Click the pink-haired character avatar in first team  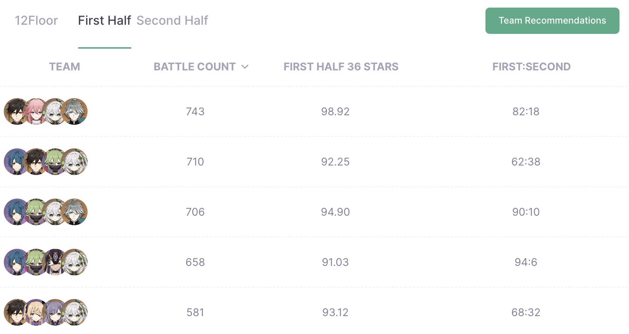coord(36,111)
